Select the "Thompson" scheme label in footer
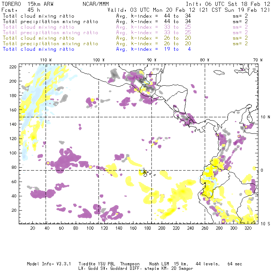The width and height of the screenshot is (272, 272). point(129,264)
